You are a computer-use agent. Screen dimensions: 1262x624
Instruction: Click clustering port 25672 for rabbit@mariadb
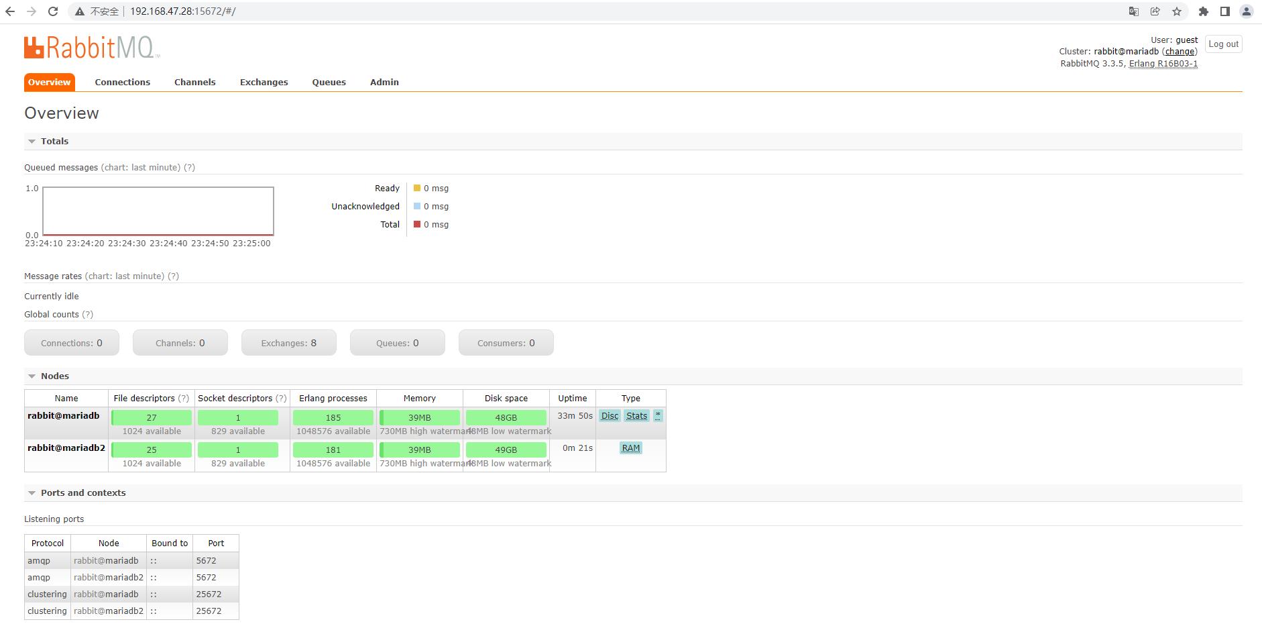209,594
